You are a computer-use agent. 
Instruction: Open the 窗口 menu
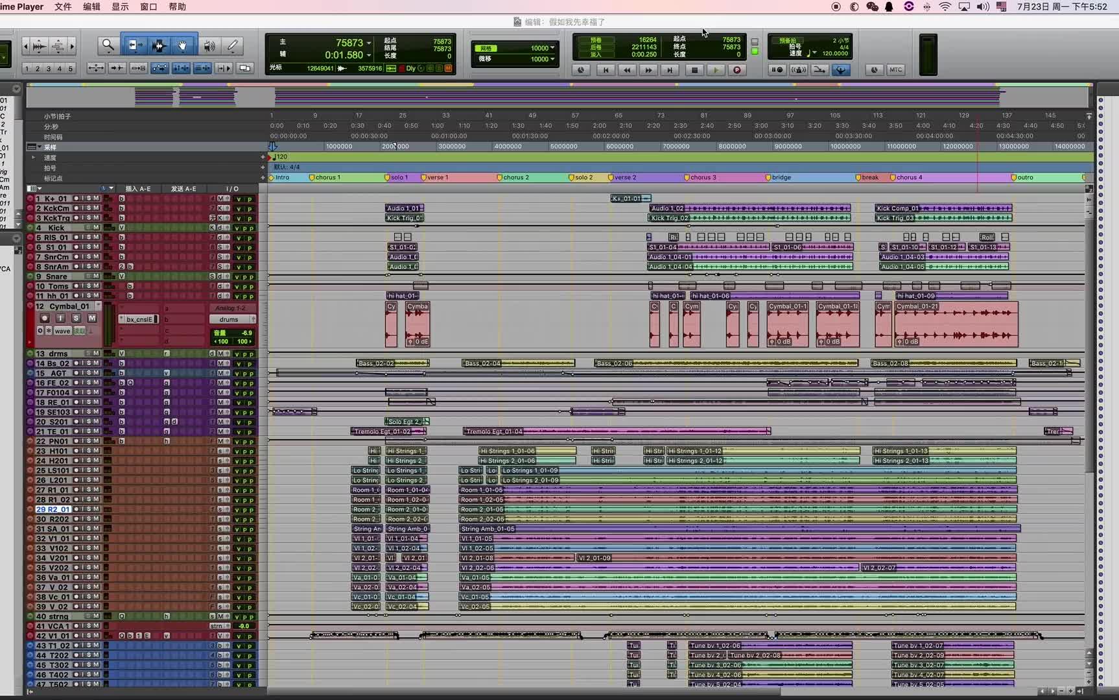pyautogui.click(x=148, y=6)
